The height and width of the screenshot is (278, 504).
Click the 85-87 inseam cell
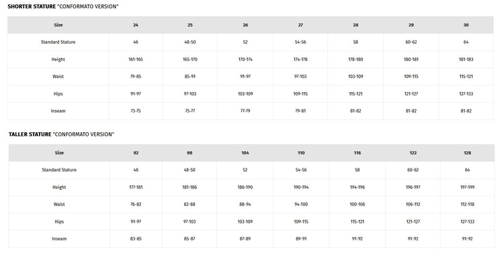tap(190, 238)
